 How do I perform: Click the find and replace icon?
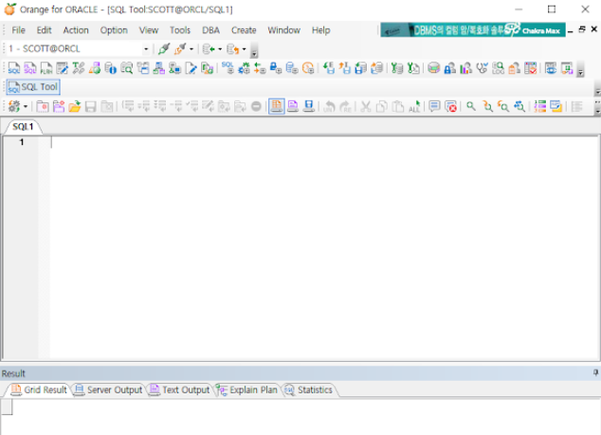(x=519, y=106)
